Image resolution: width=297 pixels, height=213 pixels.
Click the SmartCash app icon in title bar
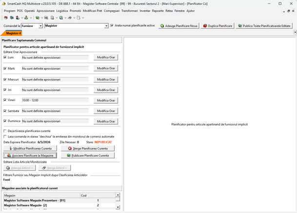pos(3,3)
